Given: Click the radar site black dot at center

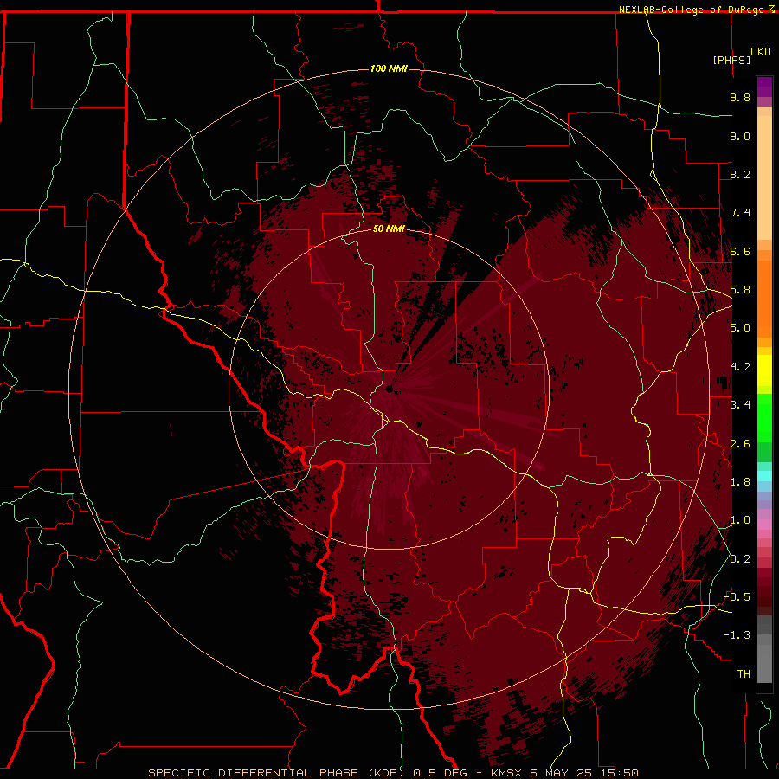Looking at the screenshot, I should (x=389, y=389).
